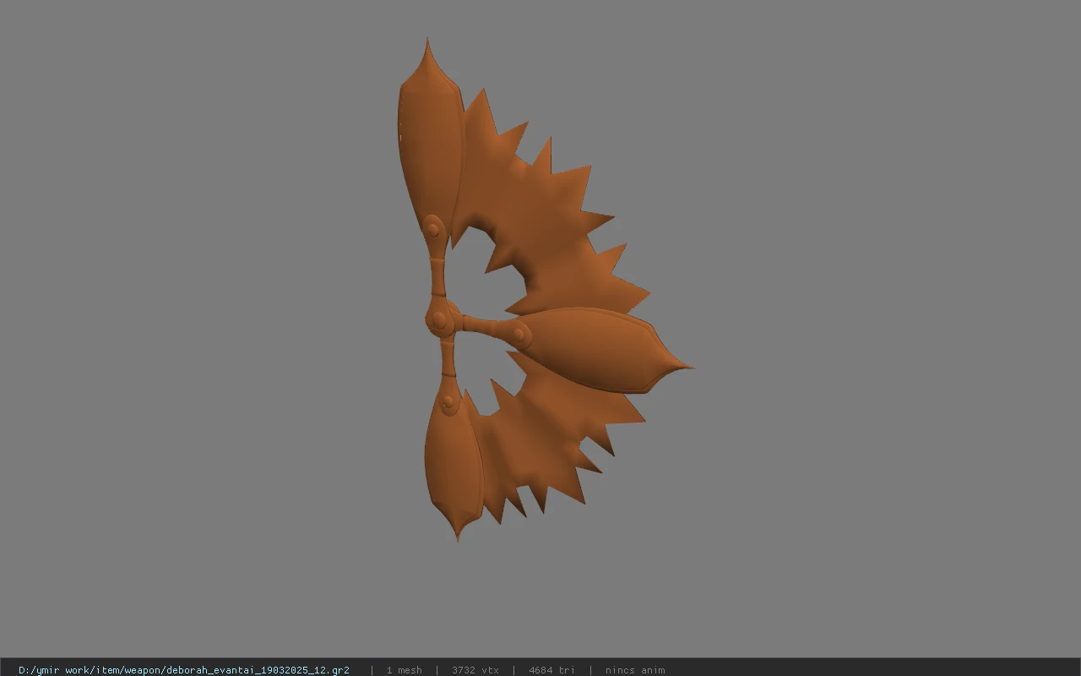
Task: Click the file path deborah_evantai_19032025_12.gr2
Action: click(184, 670)
